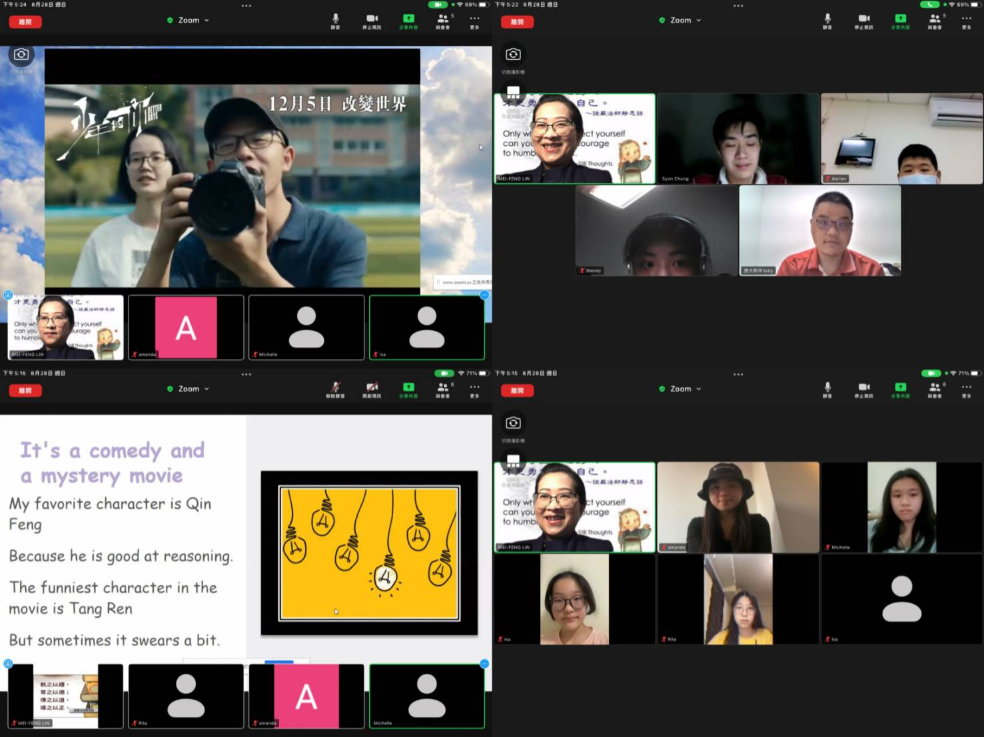The height and width of the screenshot is (737, 984).
Task: Click green security shield in 5:15 meeting
Action: pos(662,389)
